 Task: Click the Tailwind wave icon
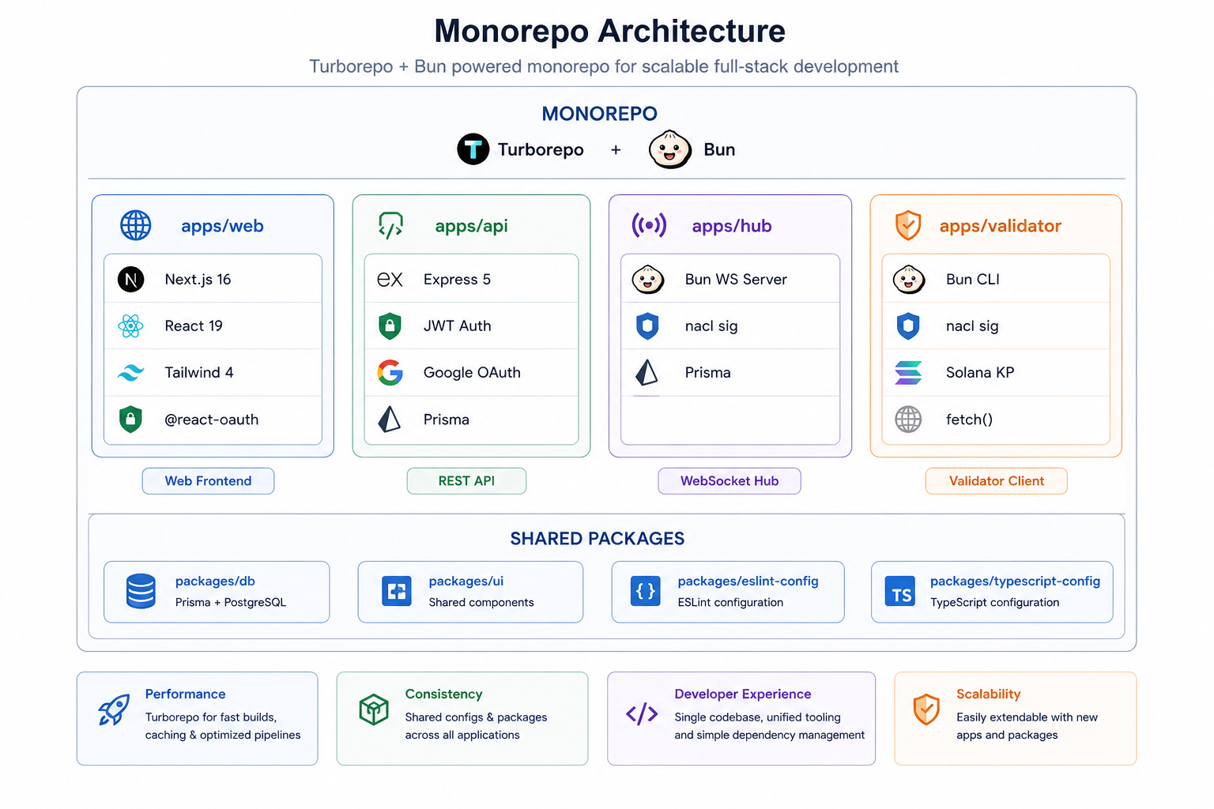[x=130, y=372]
